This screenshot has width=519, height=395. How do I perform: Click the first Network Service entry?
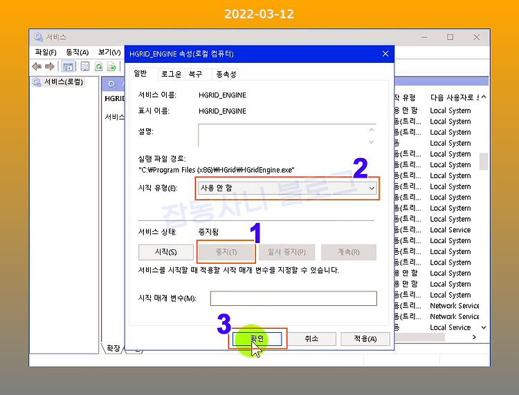455,306
